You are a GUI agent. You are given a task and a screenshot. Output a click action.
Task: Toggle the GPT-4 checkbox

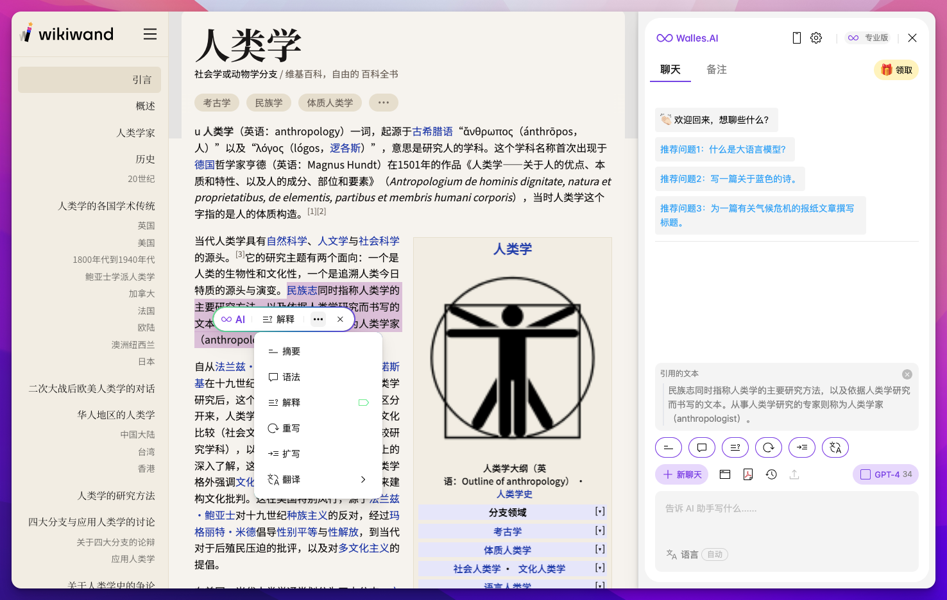click(x=866, y=474)
